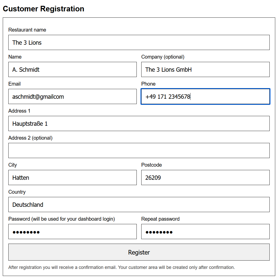Click the "Postcode" label above the field
Screen dimensions: 278x279
click(151, 165)
